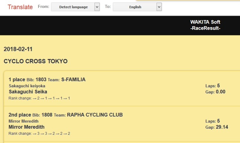Click team name S-FAMILIA
The width and height of the screenshot is (240, 143).
click(x=73, y=80)
